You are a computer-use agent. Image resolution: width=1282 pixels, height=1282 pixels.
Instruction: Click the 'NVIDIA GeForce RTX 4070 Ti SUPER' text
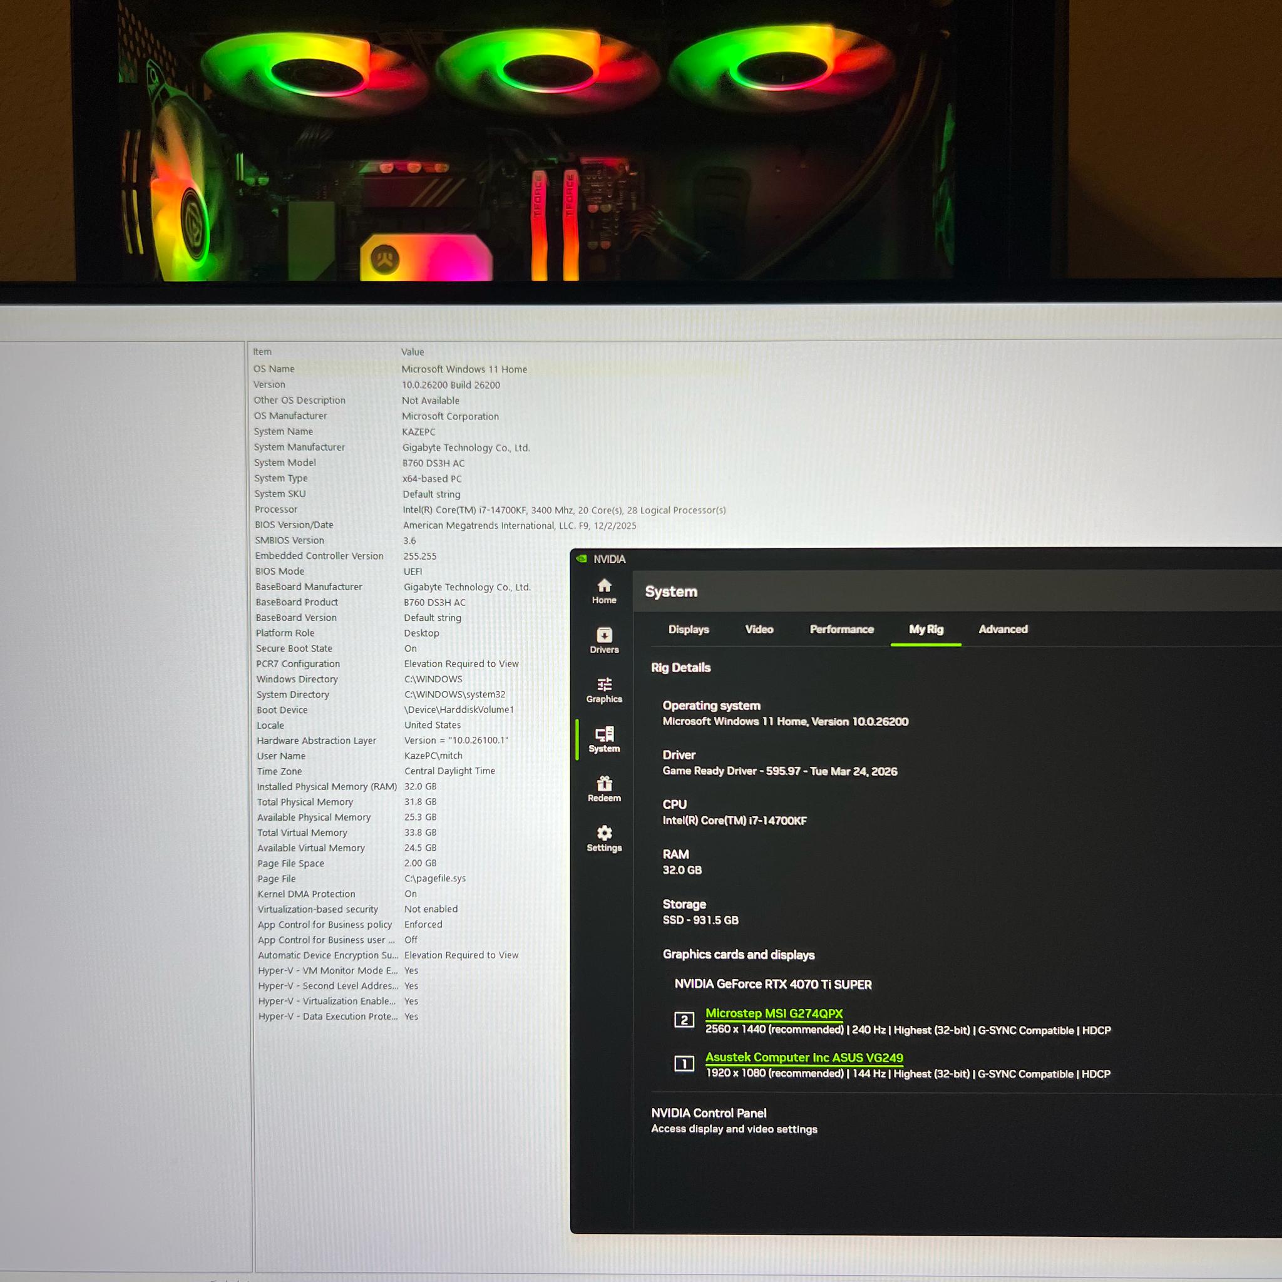(x=773, y=984)
